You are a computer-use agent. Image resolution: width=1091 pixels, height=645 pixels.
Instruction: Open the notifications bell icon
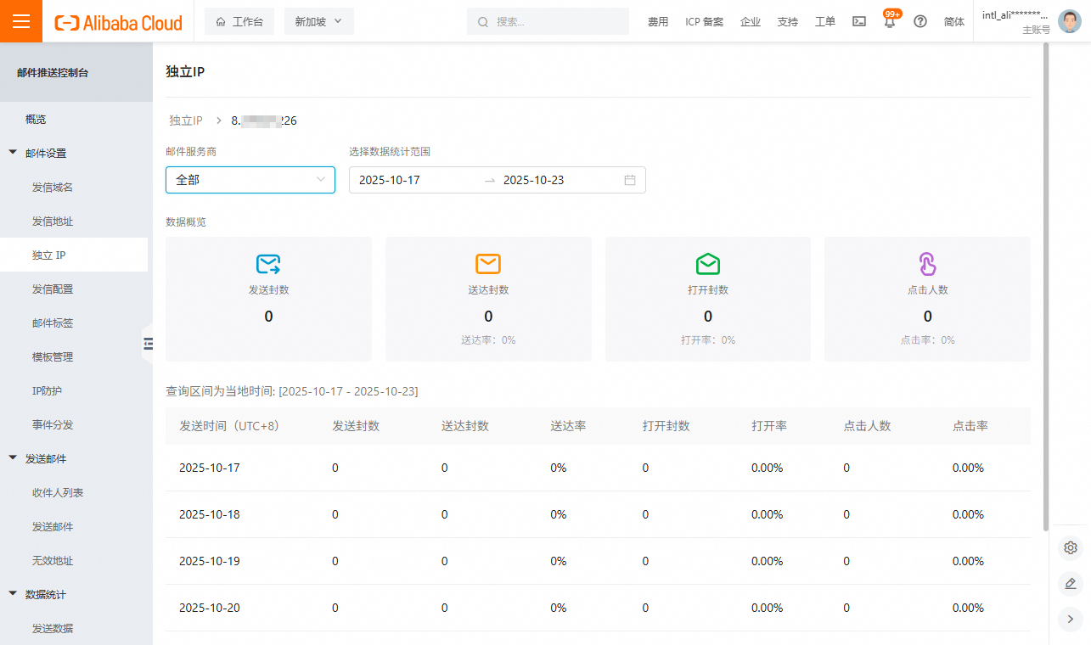coord(890,22)
